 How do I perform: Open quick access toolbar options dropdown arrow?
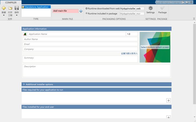click(x=191, y=2)
